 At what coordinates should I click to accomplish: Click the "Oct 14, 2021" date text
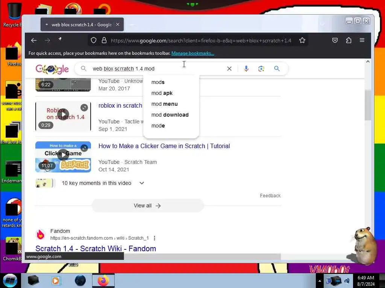tap(114, 169)
